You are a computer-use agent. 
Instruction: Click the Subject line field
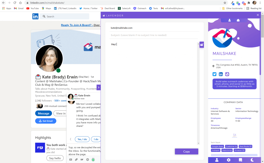click(154, 35)
